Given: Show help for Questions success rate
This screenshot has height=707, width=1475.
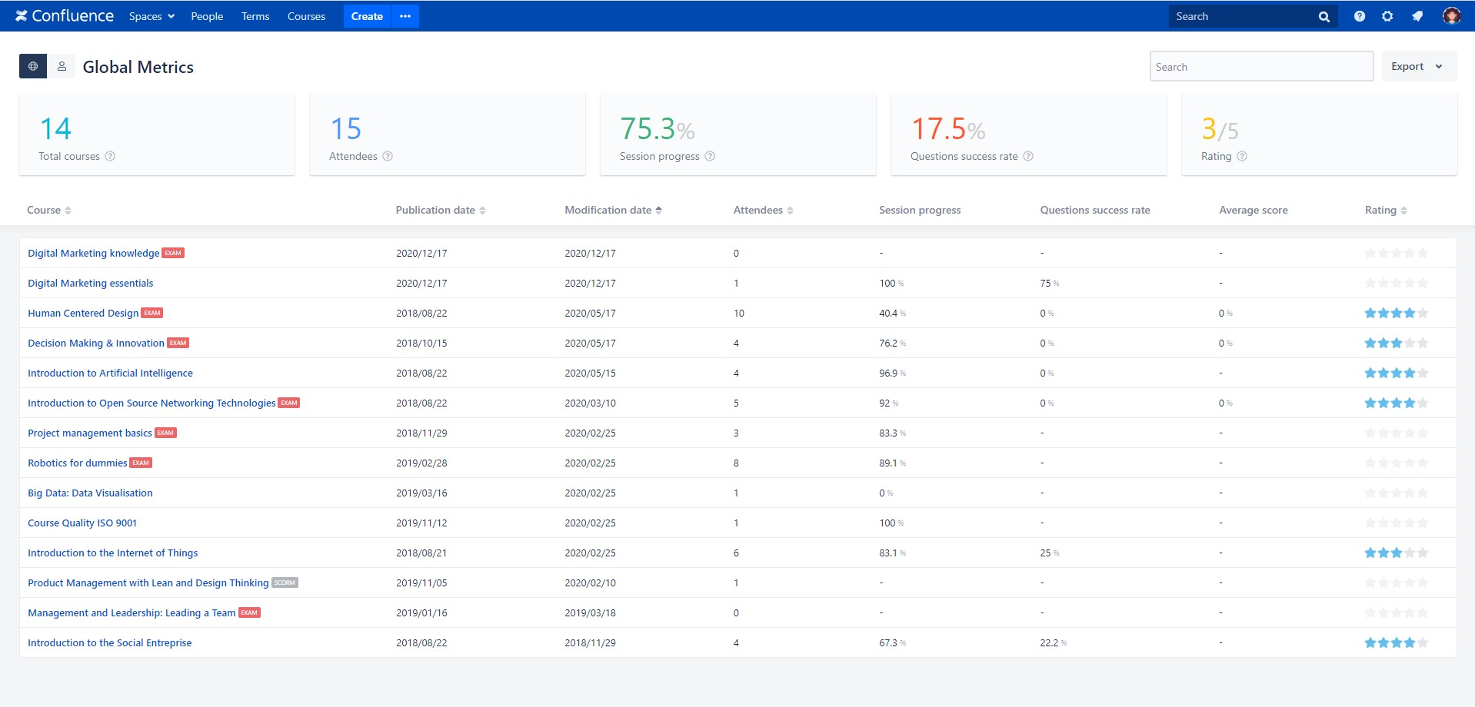Looking at the screenshot, I should click(1028, 157).
